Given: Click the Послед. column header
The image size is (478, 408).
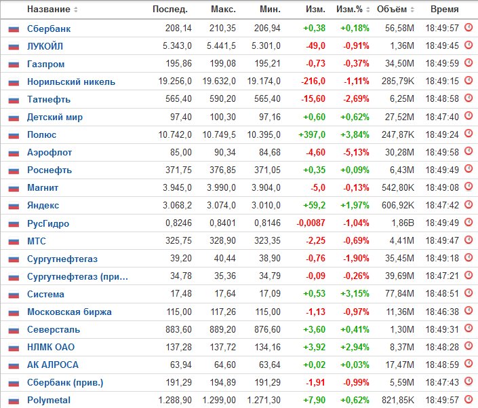Looking at the screenshot, I should pyautogui.click(x=170, y=10).
